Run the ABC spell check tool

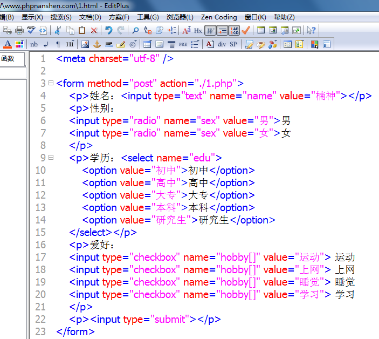tap(31, 30)
